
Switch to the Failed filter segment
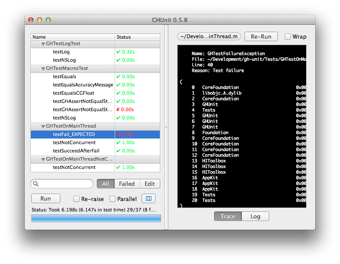(x=127, y=184)
